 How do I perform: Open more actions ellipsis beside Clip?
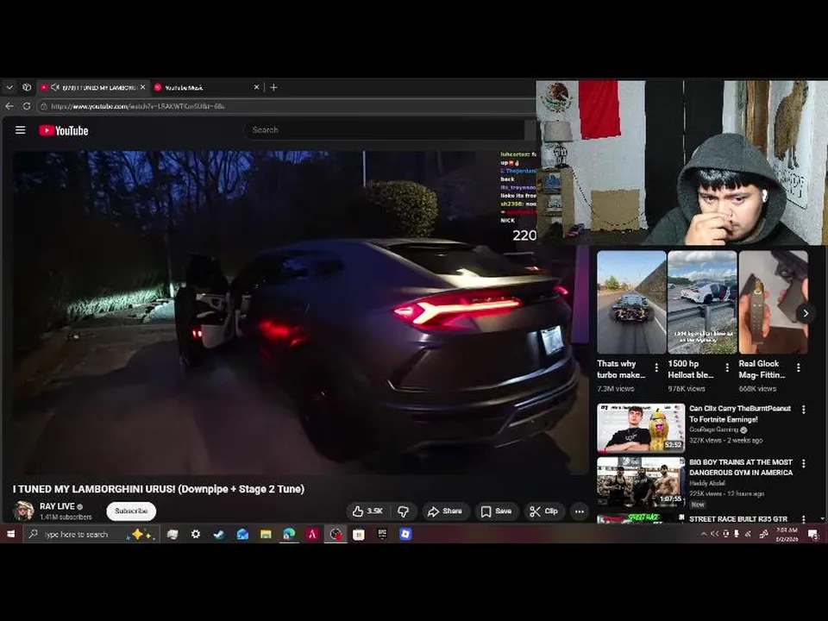[580, 511]
